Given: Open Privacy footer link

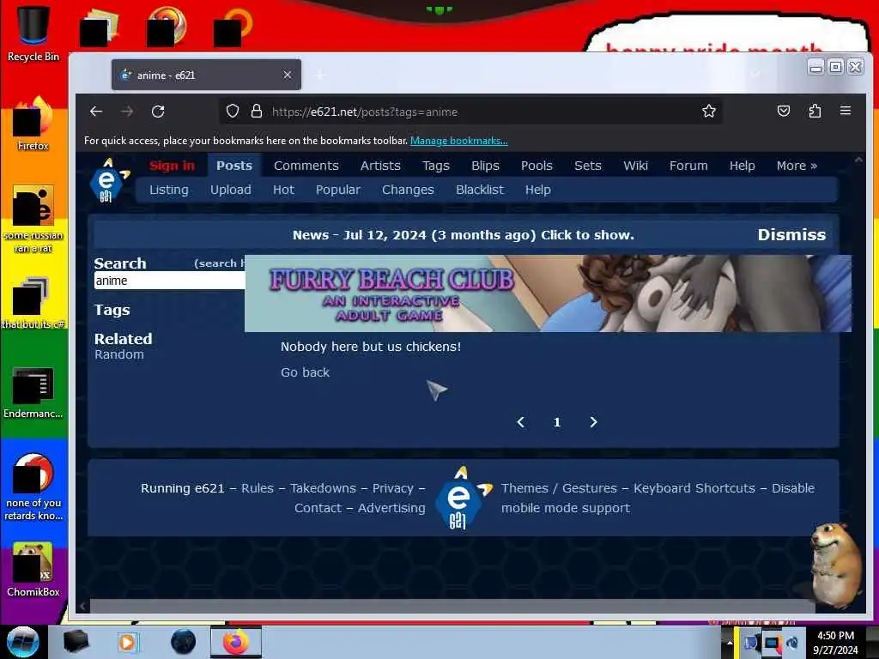Looking at the screenshot, I should pos(392,488).
